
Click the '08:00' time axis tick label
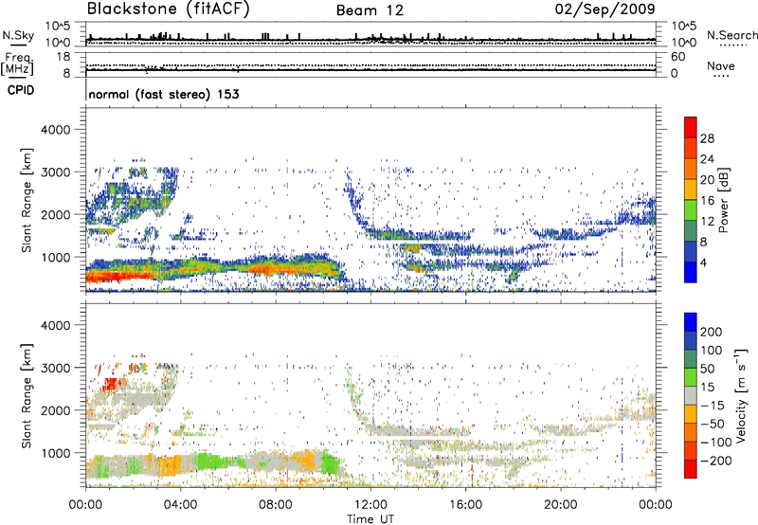(276, 505)
